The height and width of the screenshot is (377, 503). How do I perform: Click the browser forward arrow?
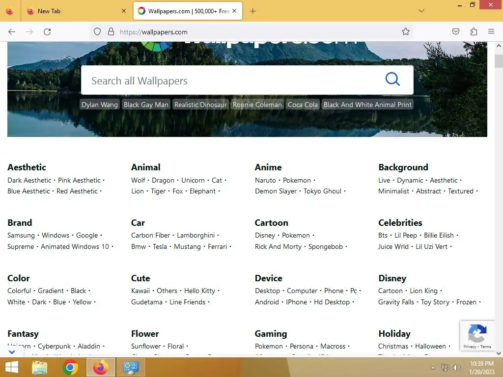point(29,32)
